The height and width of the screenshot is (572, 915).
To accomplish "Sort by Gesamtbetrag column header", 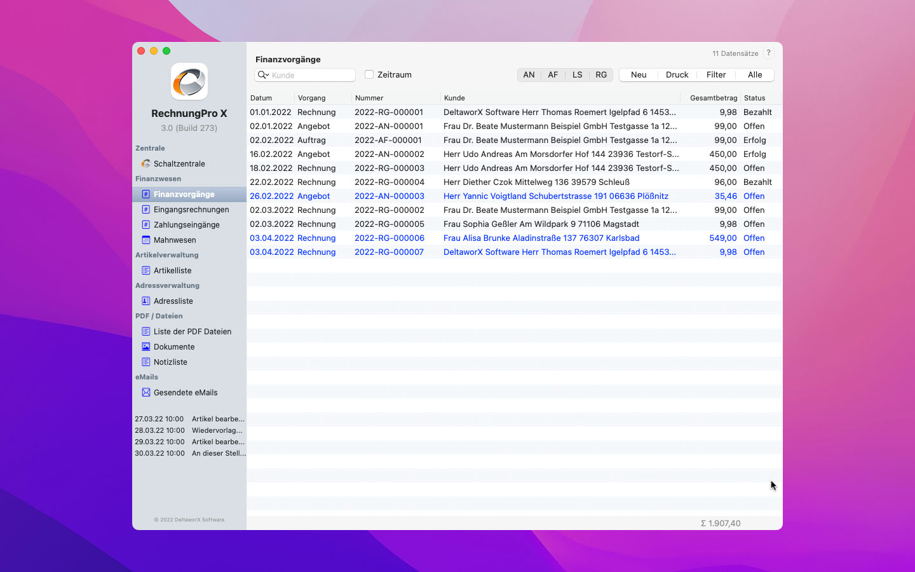I will click(713, 98).
